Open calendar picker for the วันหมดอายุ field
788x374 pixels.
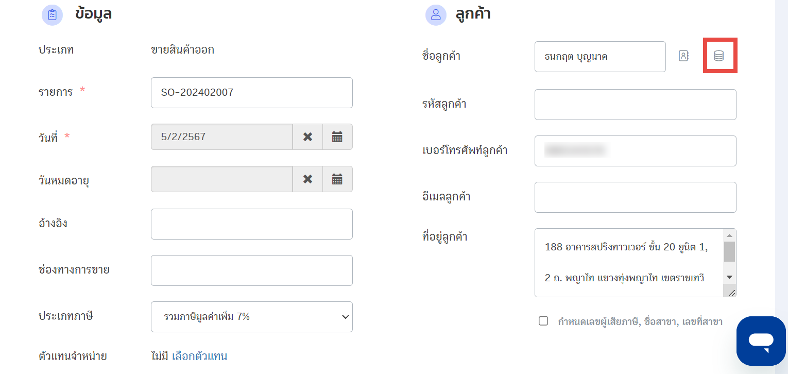pyautogui.click(x=337, y=179)
